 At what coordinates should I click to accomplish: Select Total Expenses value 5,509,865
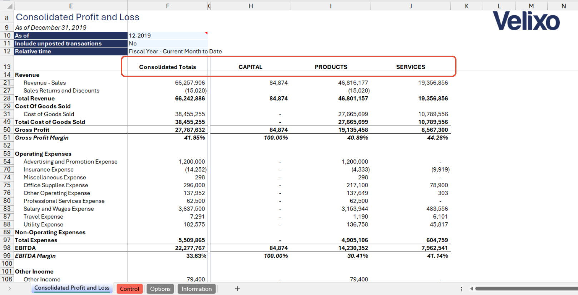[x=192, y=240]
